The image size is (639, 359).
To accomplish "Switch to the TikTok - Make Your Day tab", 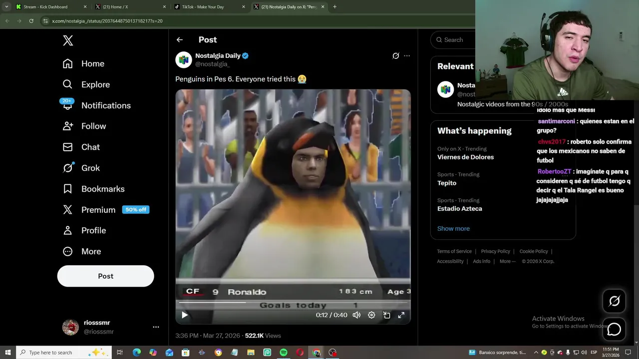I will pyautogui.click(x=210, y=7).
